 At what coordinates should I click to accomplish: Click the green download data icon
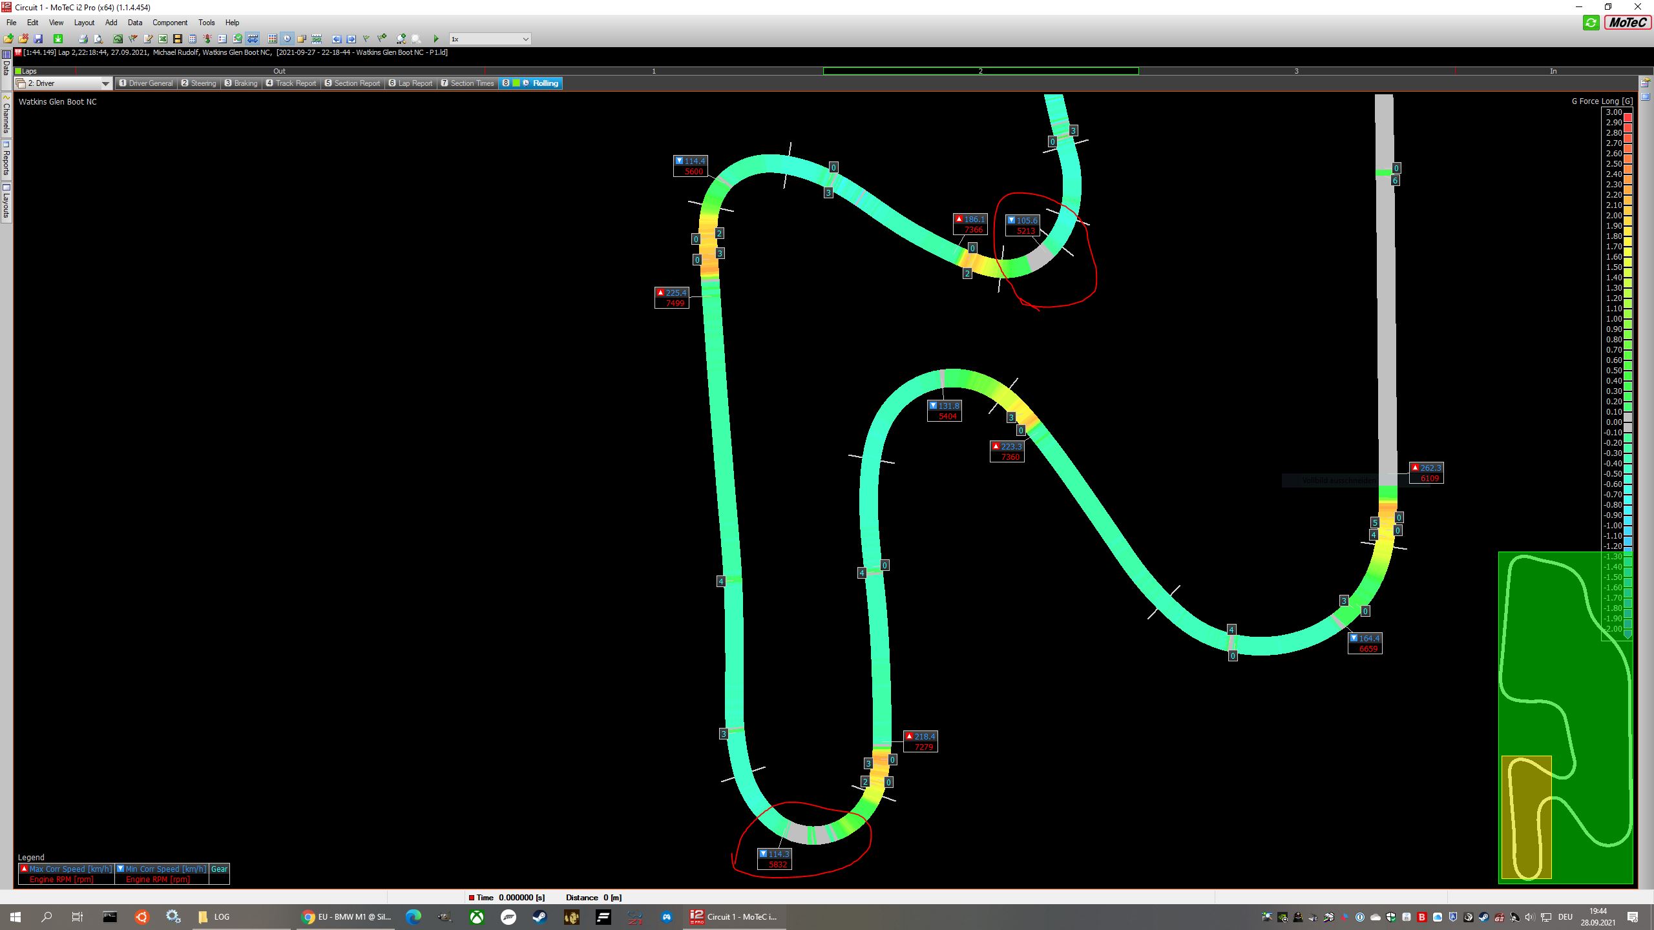pyautogui.click(x=58, y=39)
